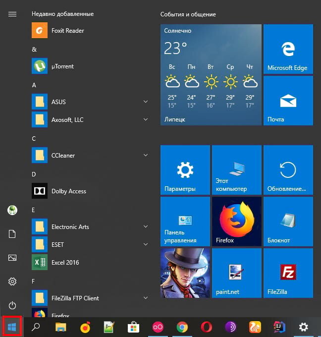The width and height of the screenshot is (321, 337).
Task: Click the Start button on taskbar
Action: (12, 327)
